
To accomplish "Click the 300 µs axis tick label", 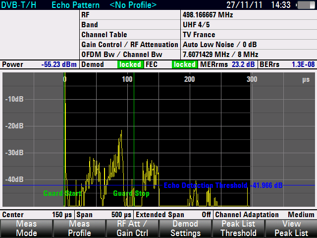I will (252, 79).
